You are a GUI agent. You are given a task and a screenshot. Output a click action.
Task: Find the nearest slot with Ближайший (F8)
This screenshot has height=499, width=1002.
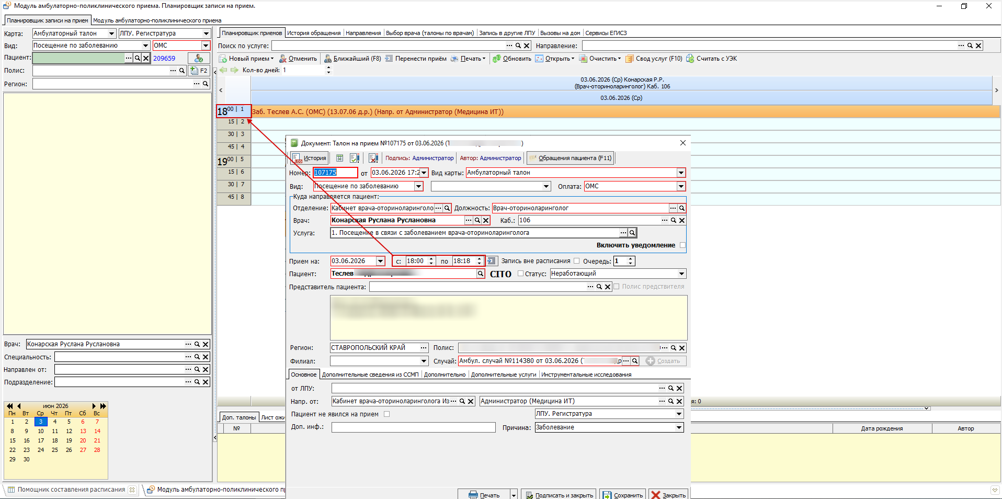coord(352,59)
